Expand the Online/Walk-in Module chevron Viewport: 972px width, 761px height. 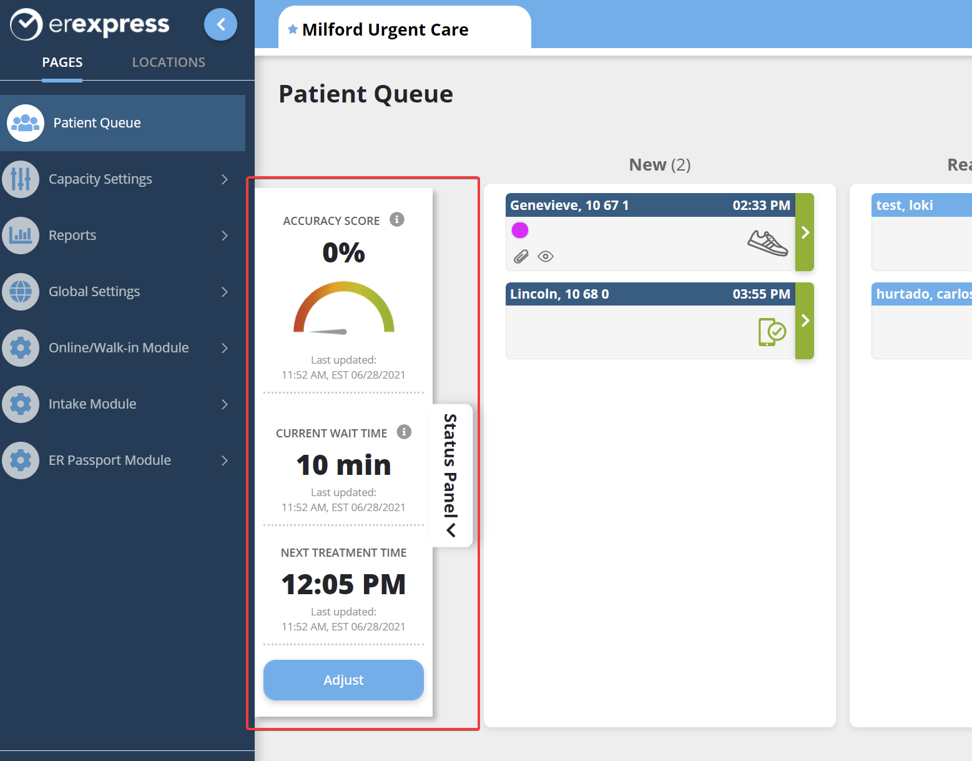225,348
